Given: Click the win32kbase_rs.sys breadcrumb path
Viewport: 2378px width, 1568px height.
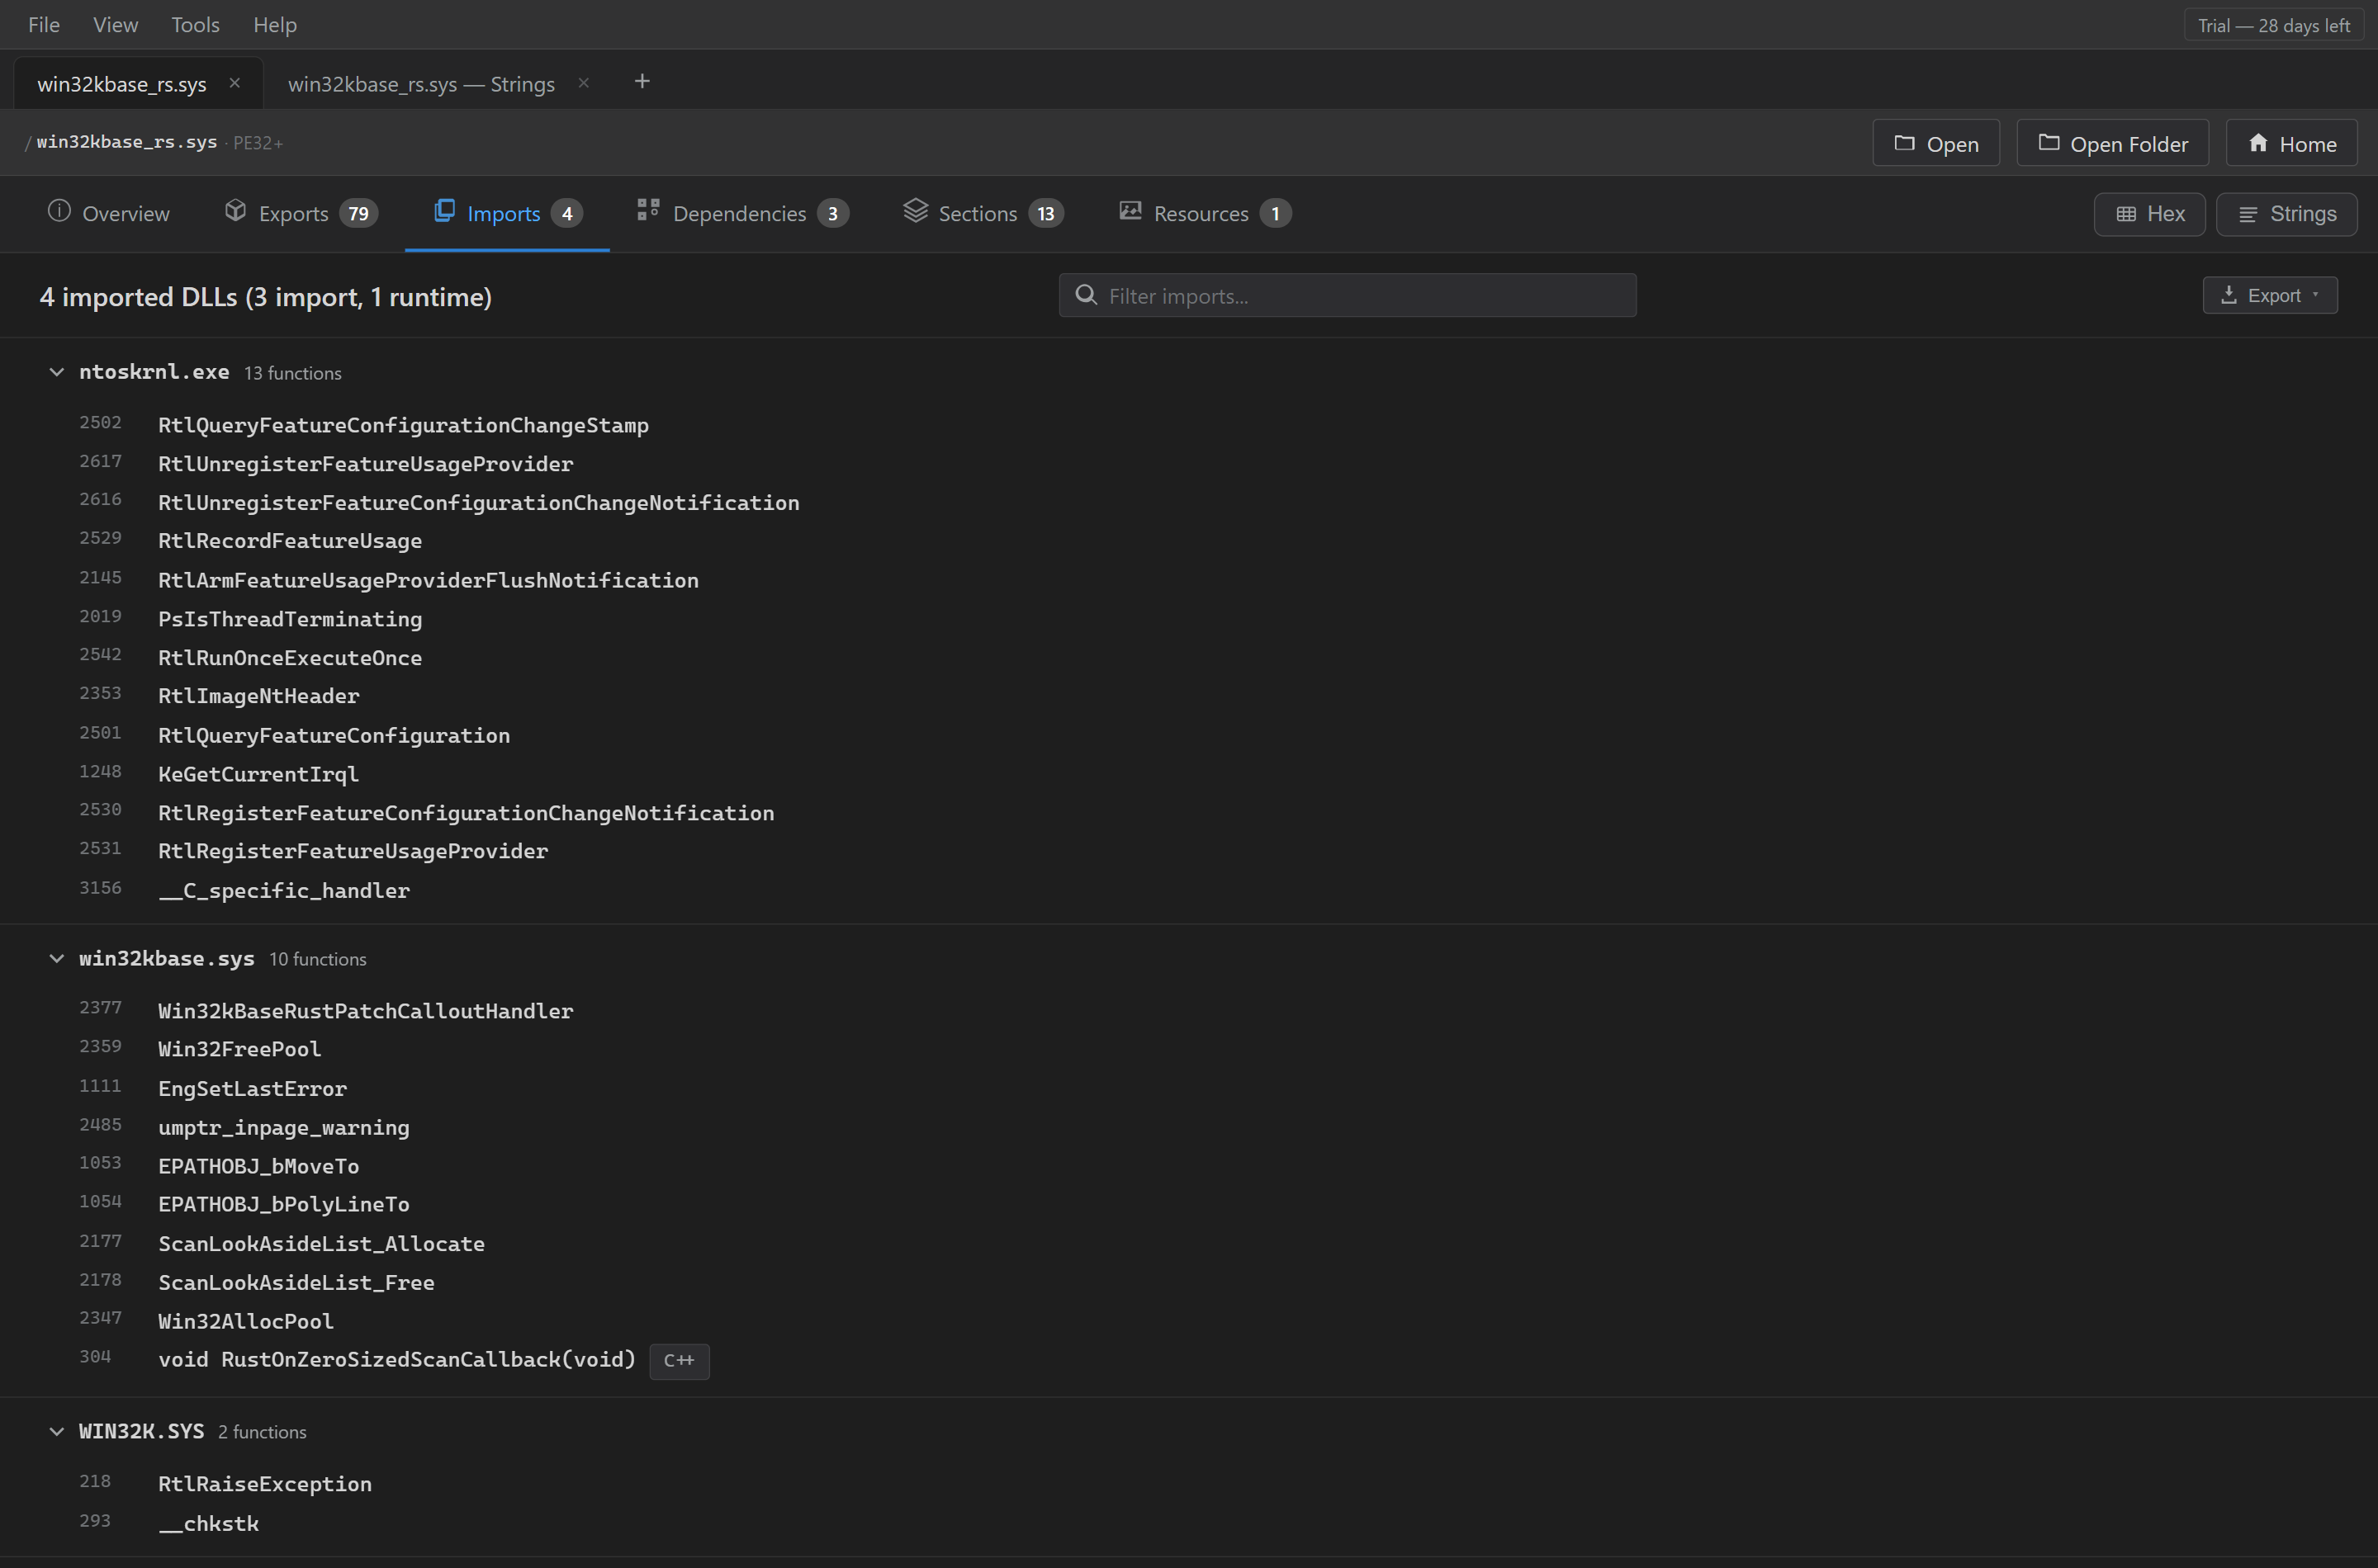Looking at the screenshot, I should click(127, 142).
